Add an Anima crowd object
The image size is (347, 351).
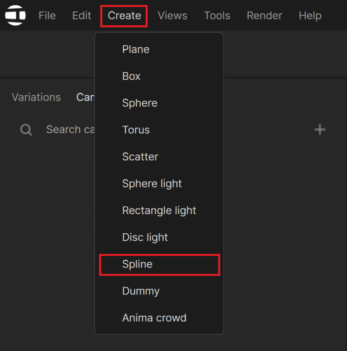coord(159,318)
